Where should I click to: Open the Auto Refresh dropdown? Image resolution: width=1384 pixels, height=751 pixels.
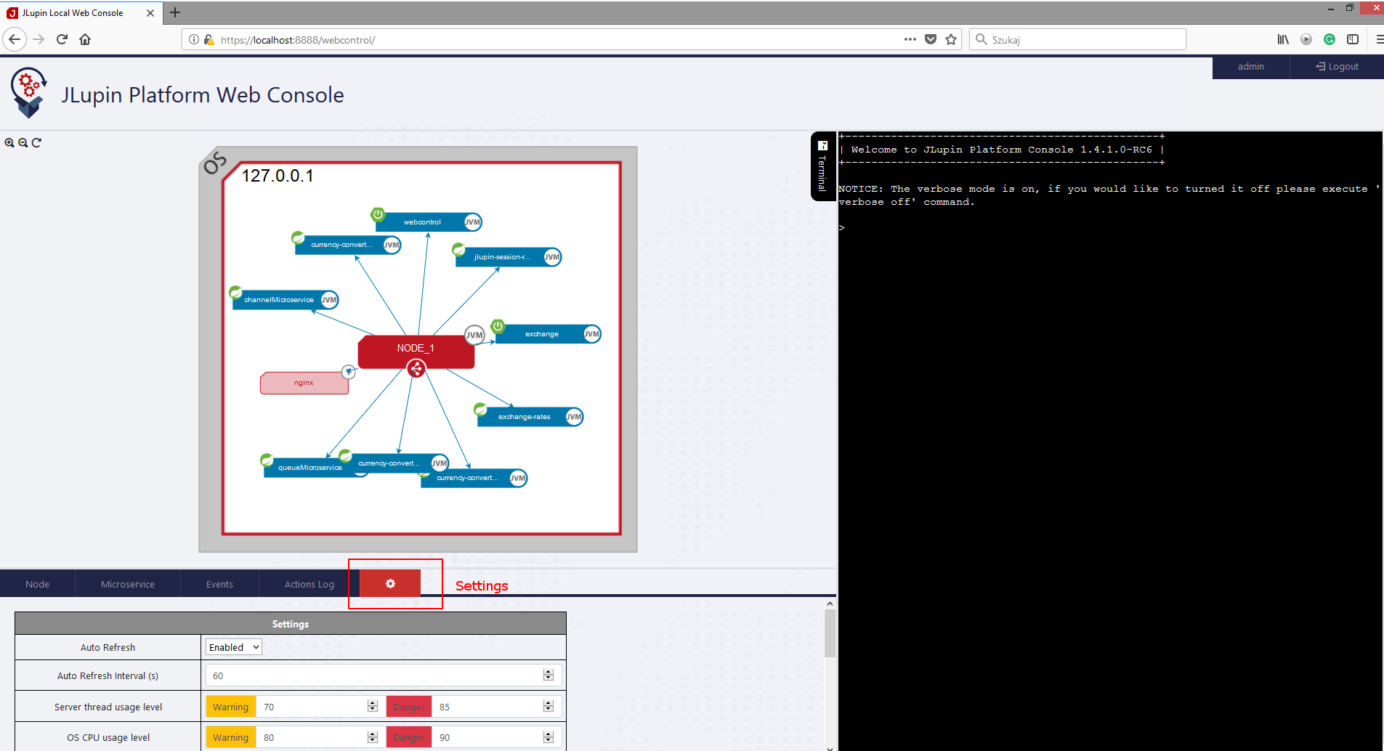233,647
